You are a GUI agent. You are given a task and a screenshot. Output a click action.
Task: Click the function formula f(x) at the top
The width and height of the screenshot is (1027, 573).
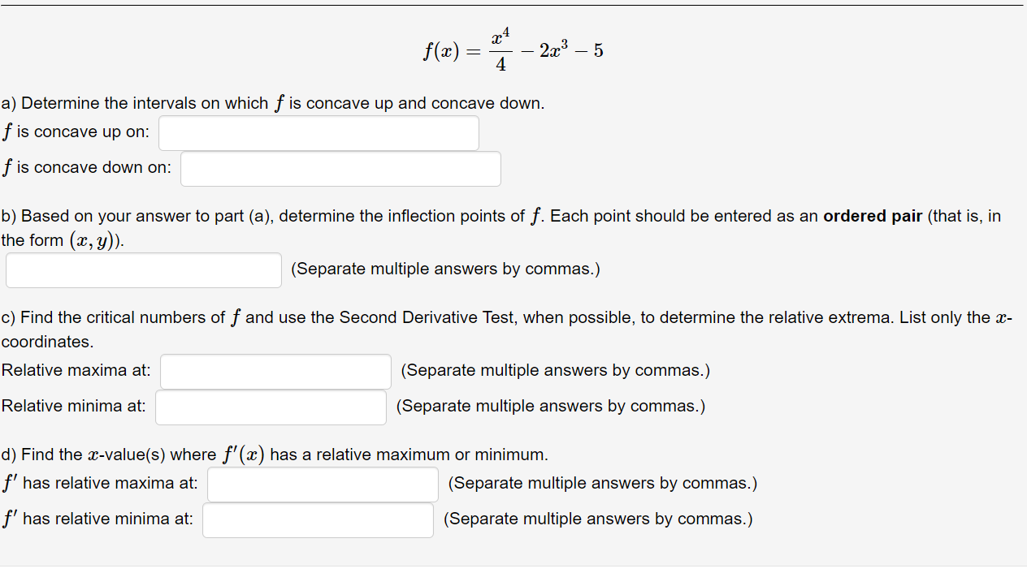coord(512,50)
